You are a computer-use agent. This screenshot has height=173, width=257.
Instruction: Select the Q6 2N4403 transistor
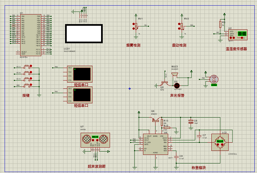[155, 120]
